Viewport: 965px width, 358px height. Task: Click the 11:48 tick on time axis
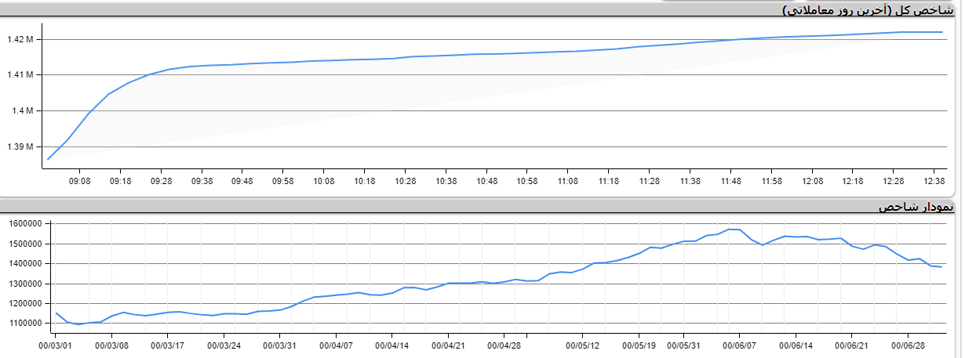coord(730,181)
